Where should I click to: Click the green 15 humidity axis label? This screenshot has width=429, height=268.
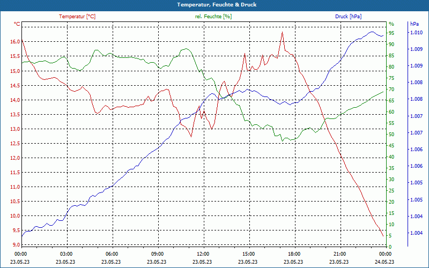click(391, 213)
